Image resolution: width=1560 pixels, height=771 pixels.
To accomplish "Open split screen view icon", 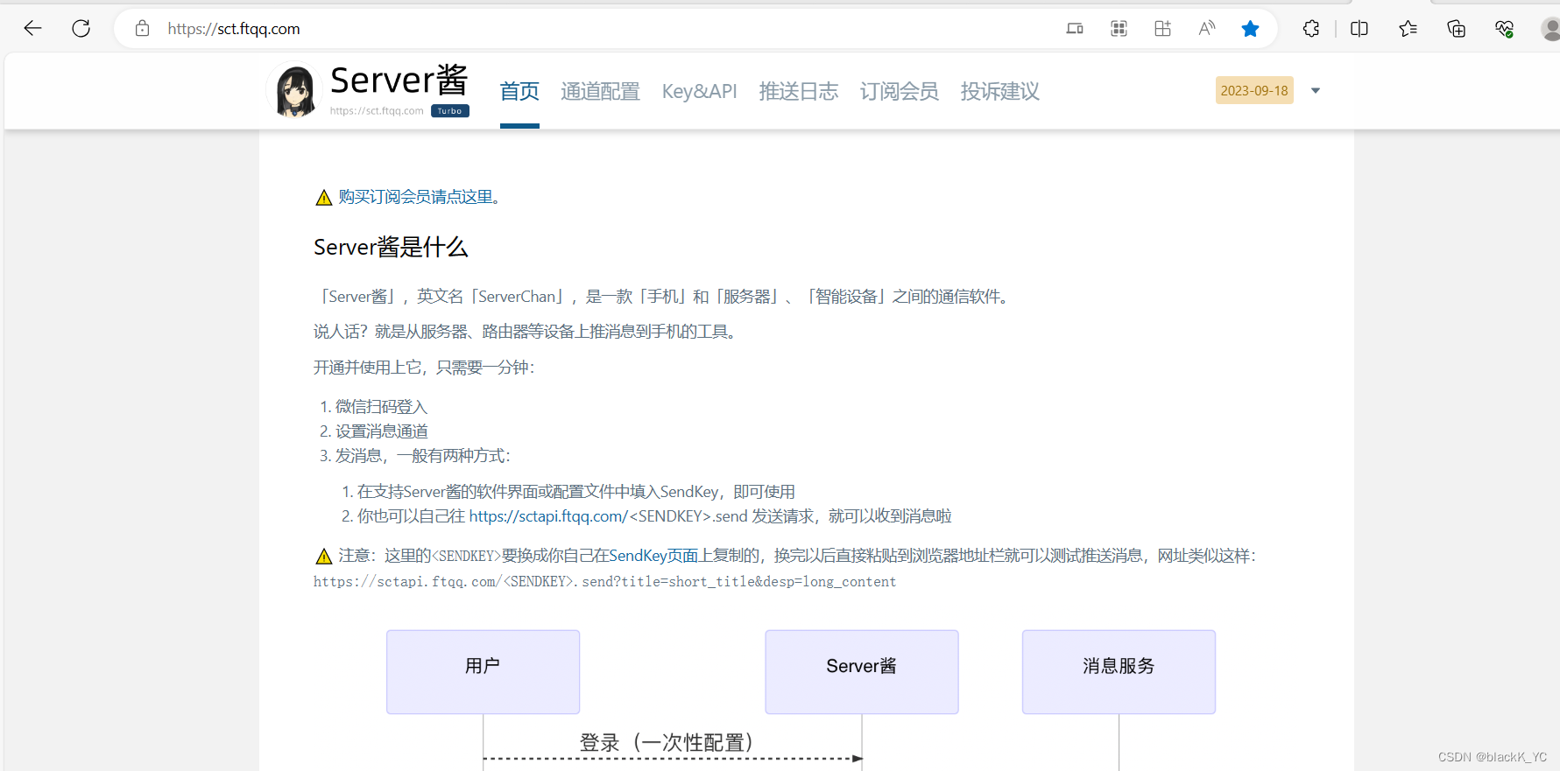I will coord(1359,29).
